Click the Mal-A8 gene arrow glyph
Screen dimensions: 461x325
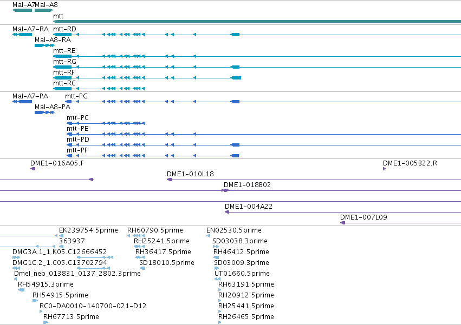pyautogui.click(x=44, y=10)
